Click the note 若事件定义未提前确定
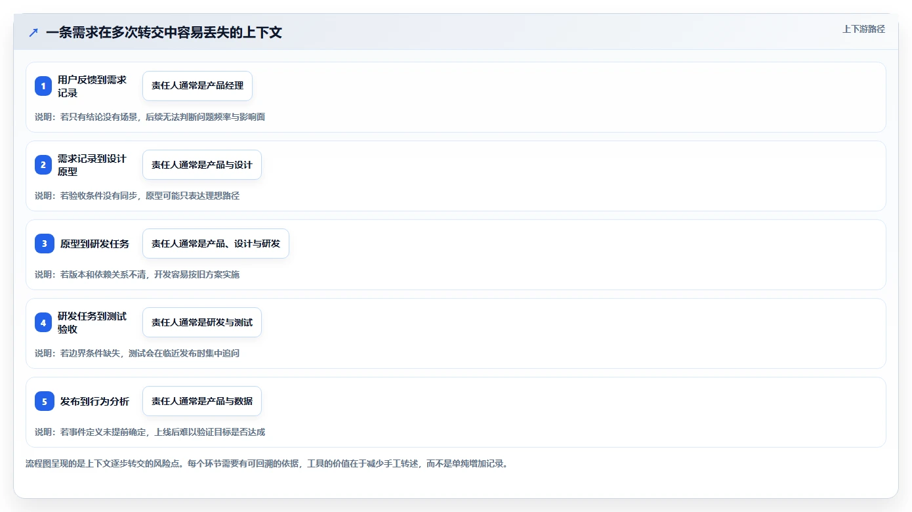 click(x=150, y=432)
